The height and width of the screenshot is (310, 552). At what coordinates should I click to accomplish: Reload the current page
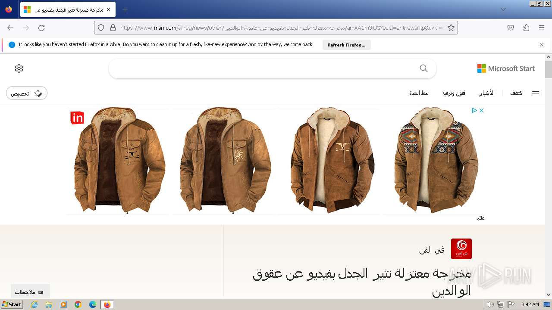click(41, 28)
